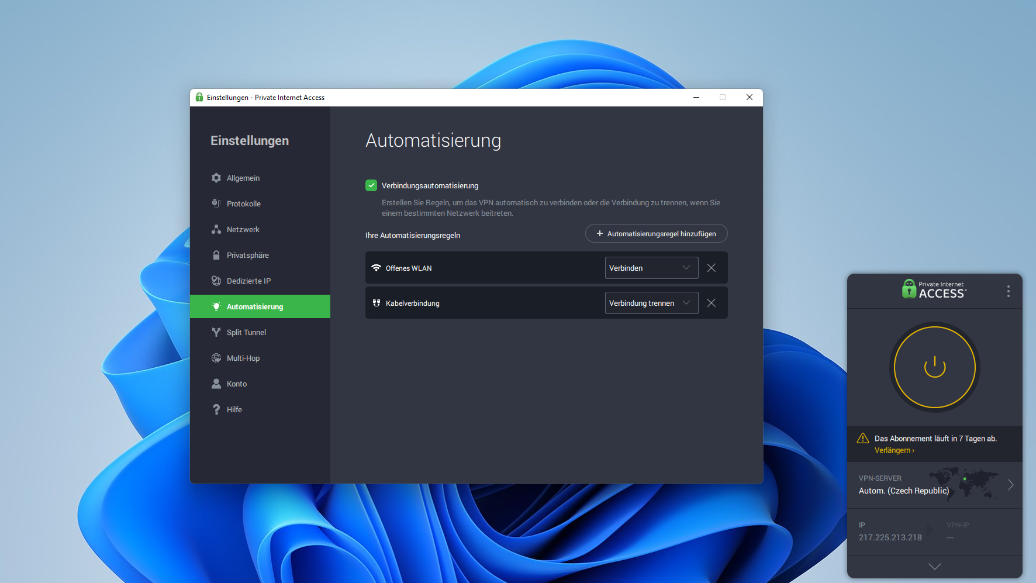Image resolution: width=1036 pixels, height=583 pixels.
Task: Delete the Offenes WLAN rule
Action: click(712, 268)
